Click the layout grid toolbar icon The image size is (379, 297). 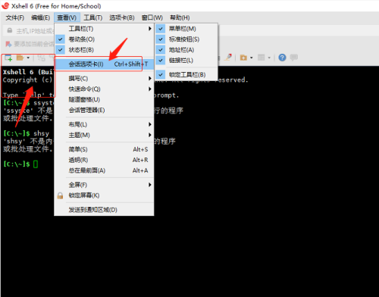coord(261,58)
